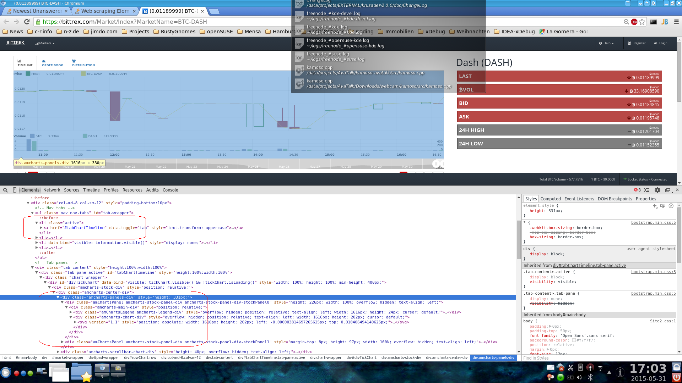Open the volume speaker tray icon
Screen dimensions: 682x383
click(579, 377)
